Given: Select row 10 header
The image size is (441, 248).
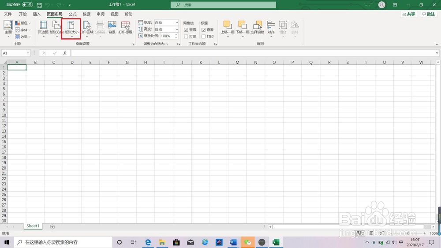Looking at the screenshot, I should coord(4,115).
